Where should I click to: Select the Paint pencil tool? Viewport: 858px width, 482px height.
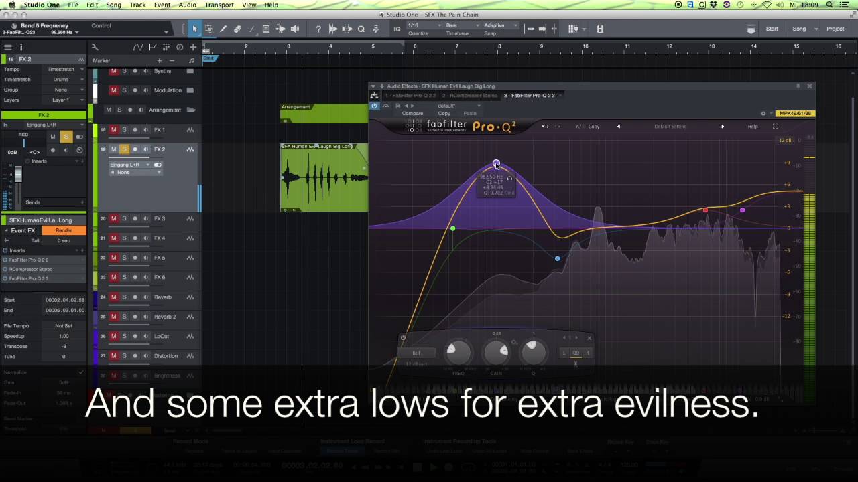(223, 29)
